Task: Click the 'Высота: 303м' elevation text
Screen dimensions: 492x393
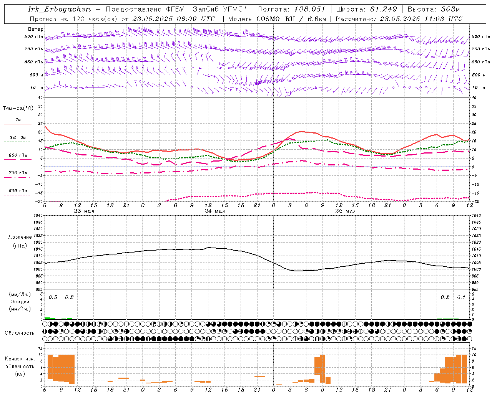Action: click(434, 9)
